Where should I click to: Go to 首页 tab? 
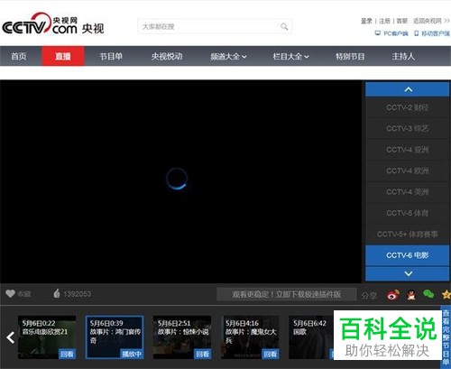tap(19, 56)
